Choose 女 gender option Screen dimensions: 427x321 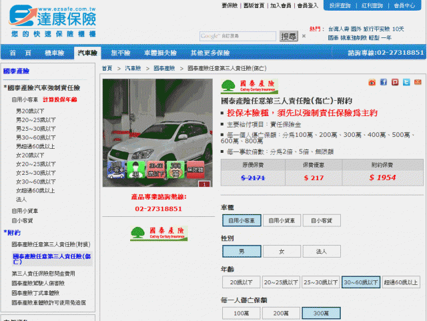click(x=282, y=251)
